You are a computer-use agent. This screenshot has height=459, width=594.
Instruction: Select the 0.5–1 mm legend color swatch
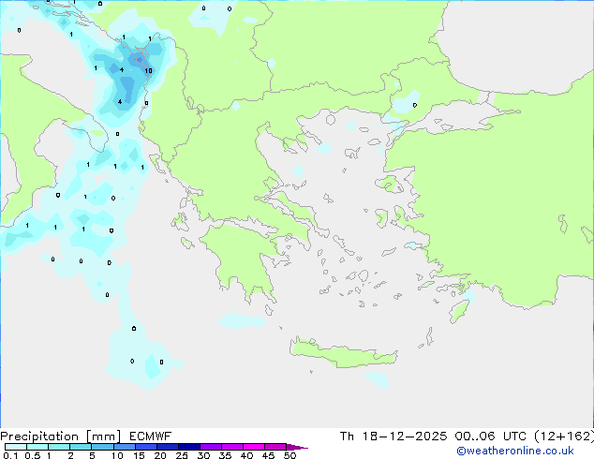click(37, 447)
